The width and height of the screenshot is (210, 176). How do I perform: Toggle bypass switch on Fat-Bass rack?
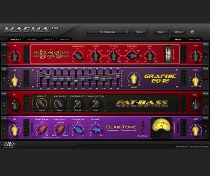point(206,105)
